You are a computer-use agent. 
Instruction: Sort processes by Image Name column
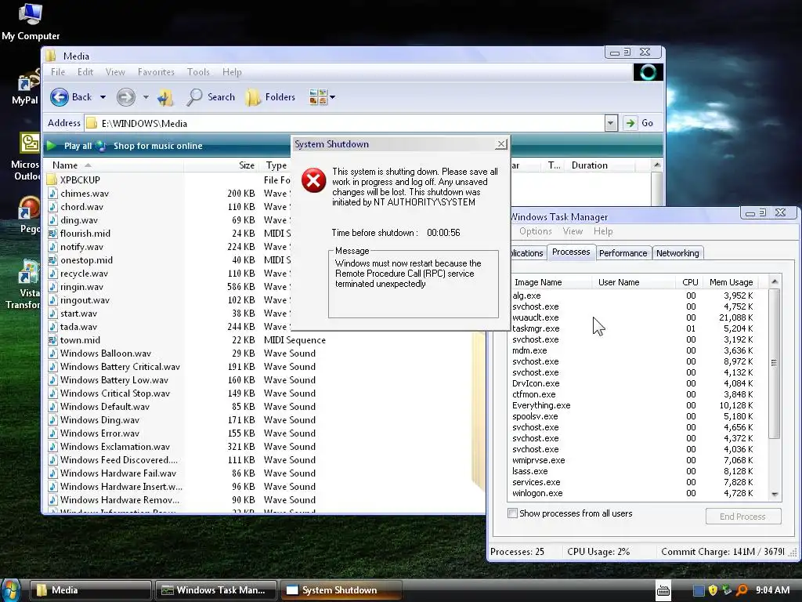pyautogui.click(x=551, y=282)
